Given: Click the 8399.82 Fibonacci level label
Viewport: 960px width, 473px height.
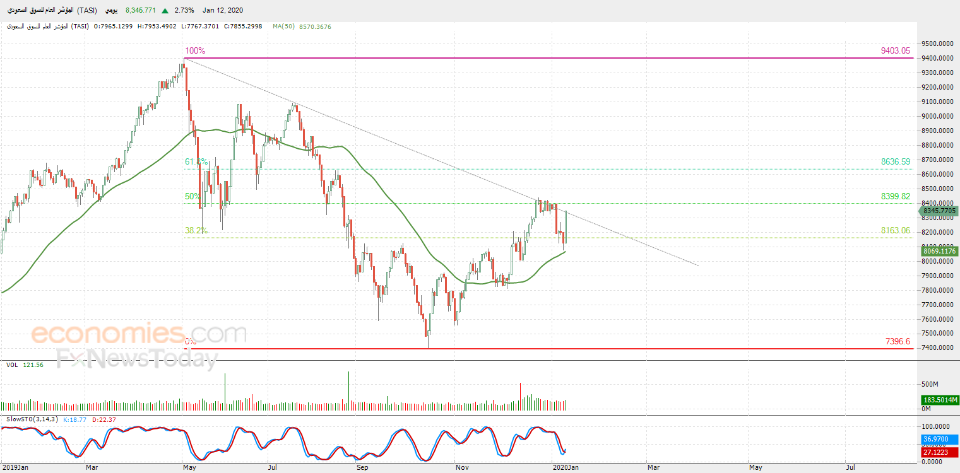Looking at the screenshot, I should (x=896, y=196).
